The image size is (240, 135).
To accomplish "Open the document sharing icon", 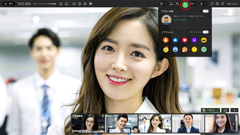I will (80, 4).
